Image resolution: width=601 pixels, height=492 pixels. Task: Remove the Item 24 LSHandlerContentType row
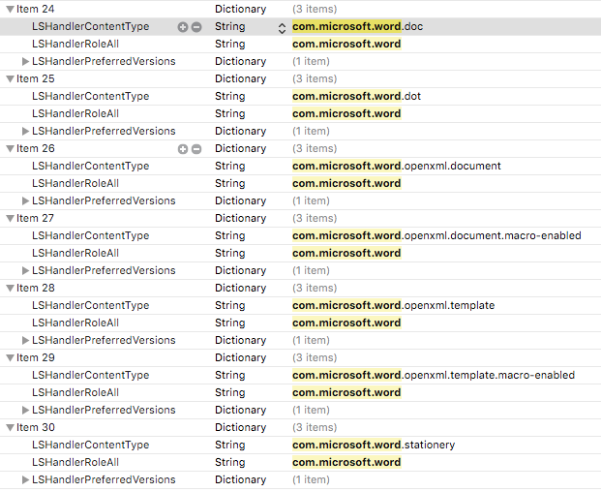[196, 27]
